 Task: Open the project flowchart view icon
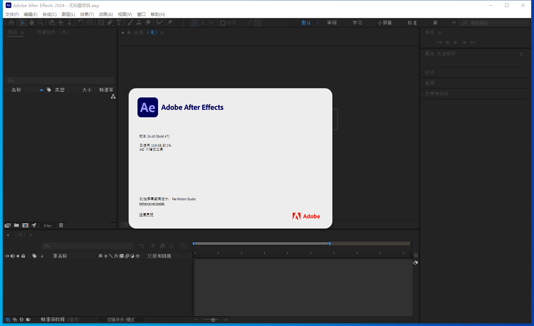(113, 96)
